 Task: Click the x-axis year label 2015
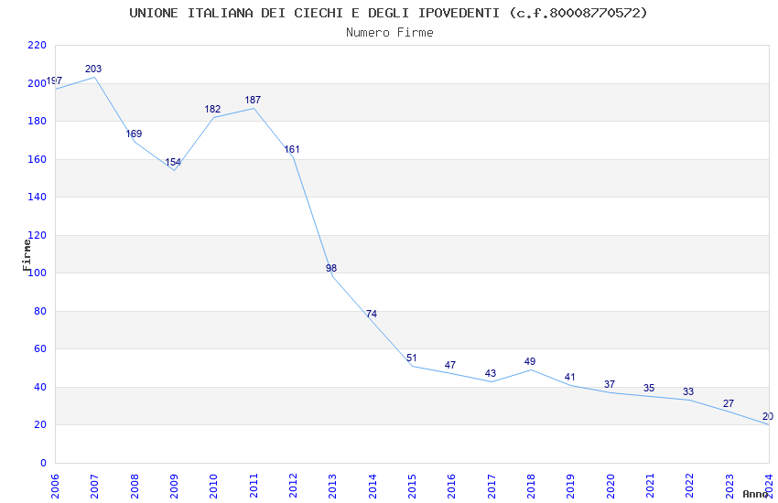point(412,487)
